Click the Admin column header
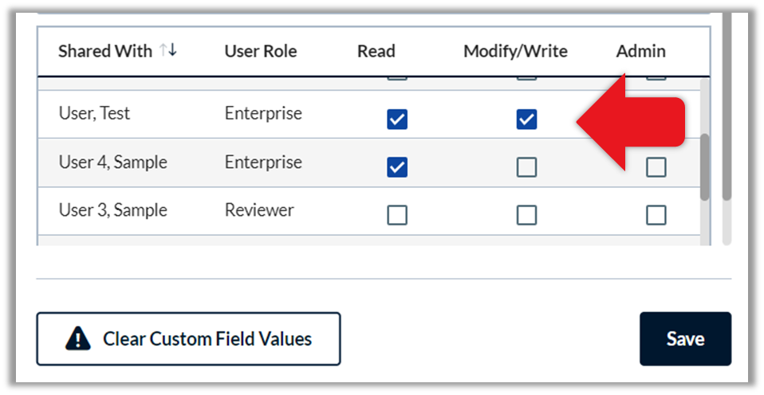The width and height of the screenshot is (764, 395). [640, 51]
